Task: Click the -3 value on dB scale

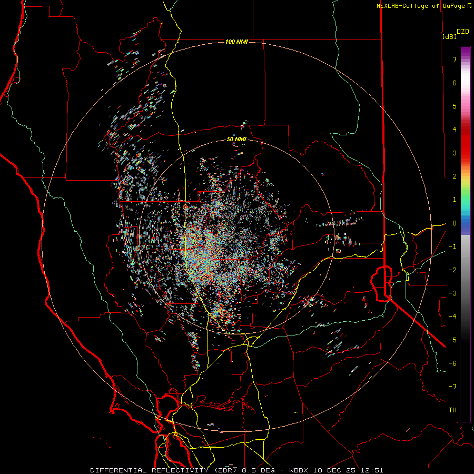Action: click(x=452, y=293)
